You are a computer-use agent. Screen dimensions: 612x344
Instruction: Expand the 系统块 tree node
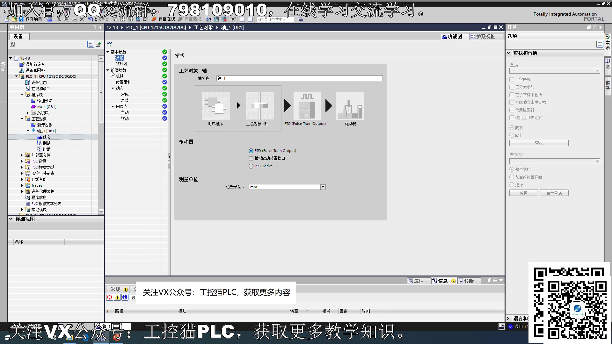pyautogui.click(x=28, y=113)
